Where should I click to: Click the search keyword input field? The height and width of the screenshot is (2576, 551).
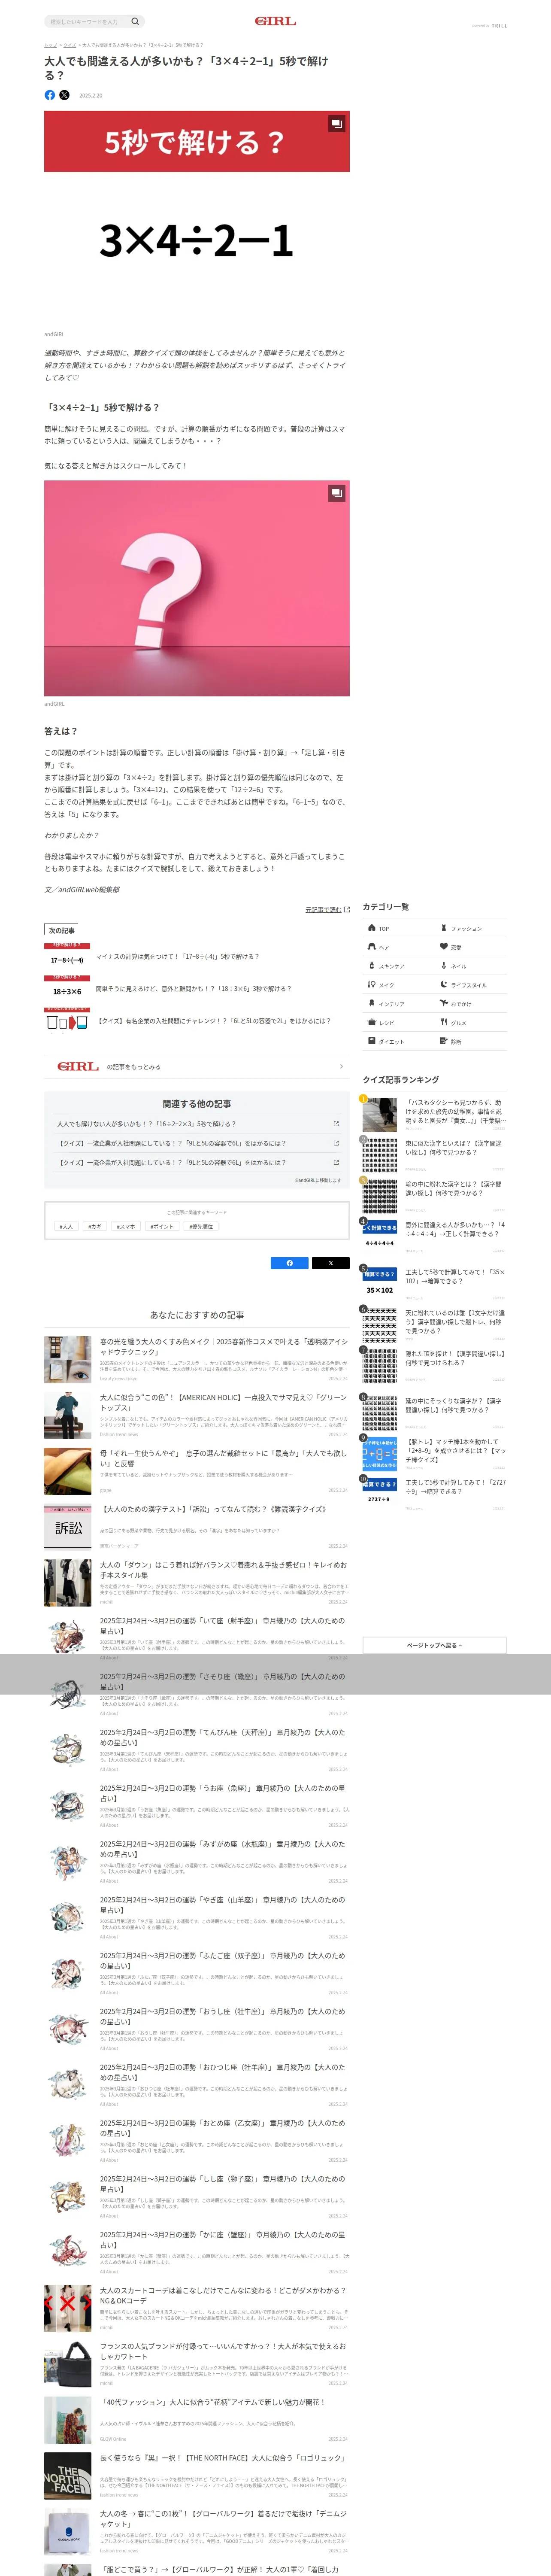88,21
